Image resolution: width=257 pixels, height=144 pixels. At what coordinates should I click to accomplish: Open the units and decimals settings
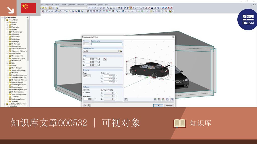click(x=89, y=106)
